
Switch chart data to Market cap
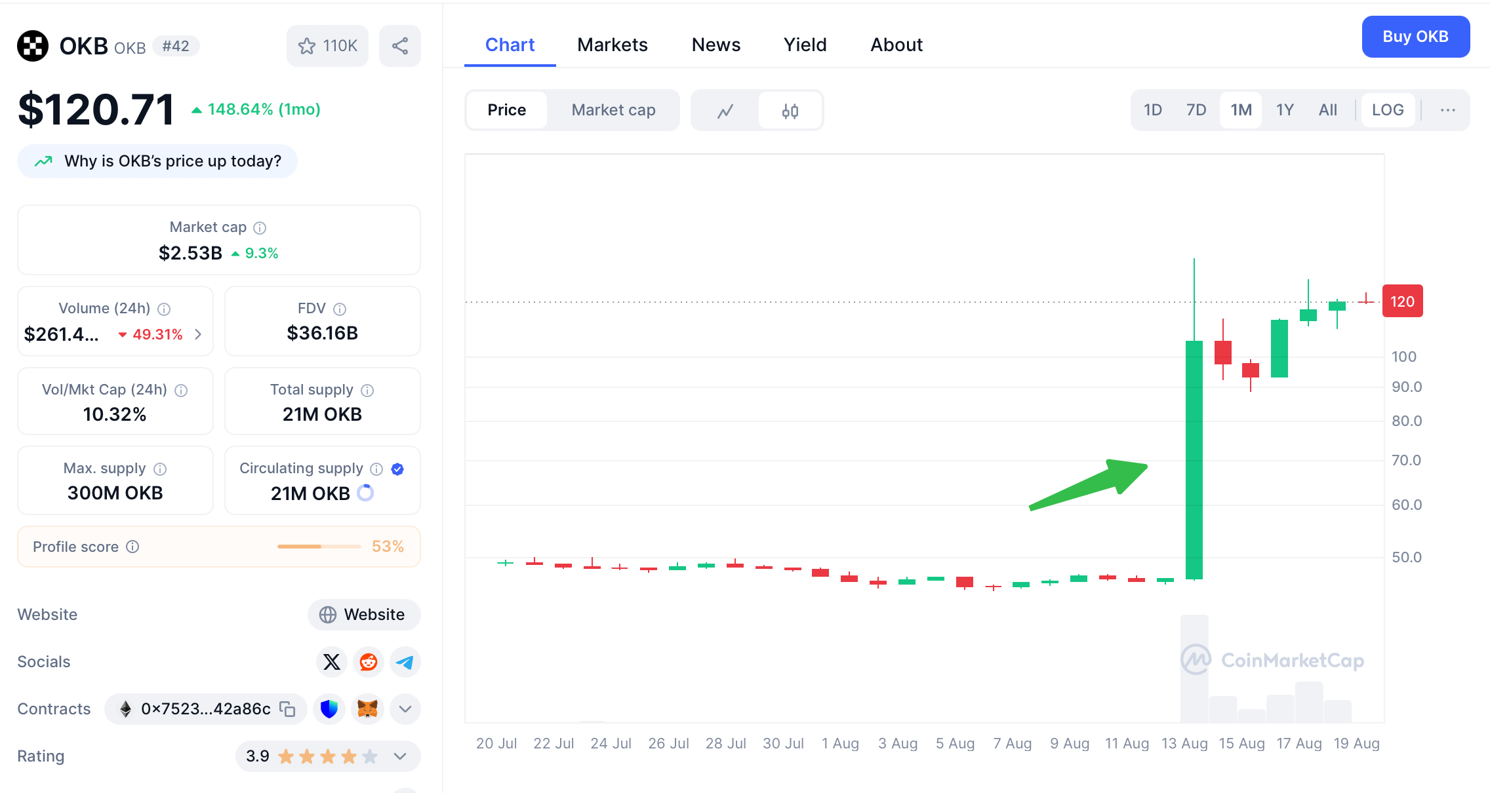click(613, 110)
